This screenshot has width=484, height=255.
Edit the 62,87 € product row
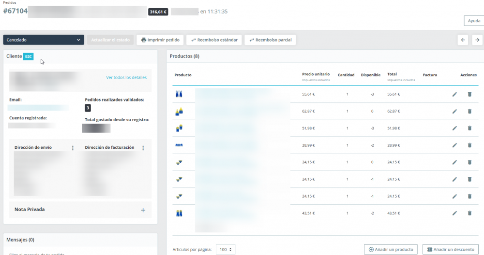[x=454, y=111]
